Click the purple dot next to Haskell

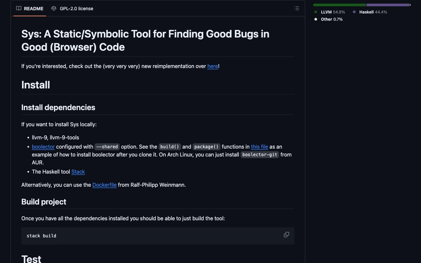354,12
